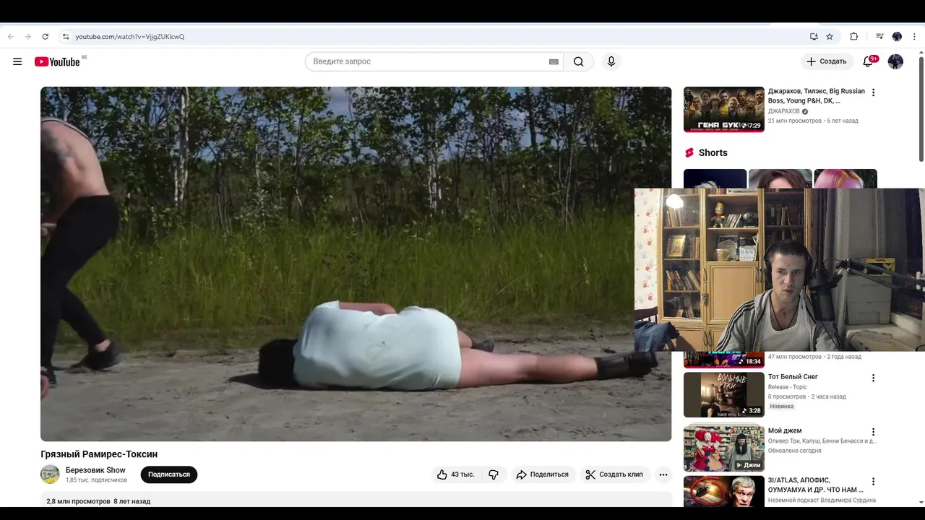Click the main video player to pause
925x520 pixels.
pyautogui.click(x=356, y=264)
